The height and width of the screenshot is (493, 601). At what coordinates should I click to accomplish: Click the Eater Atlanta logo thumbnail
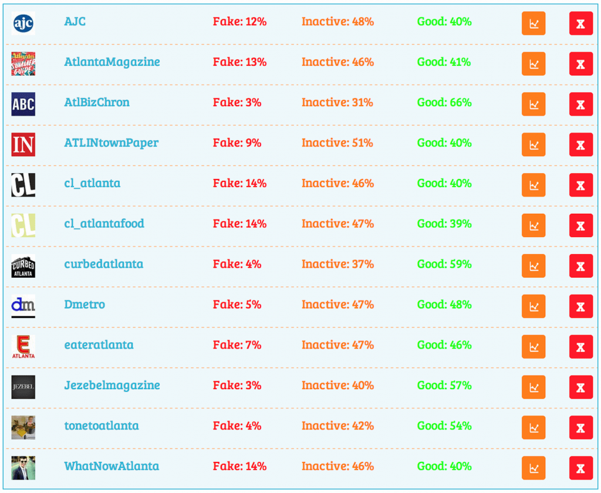click(x=23, y=347)
